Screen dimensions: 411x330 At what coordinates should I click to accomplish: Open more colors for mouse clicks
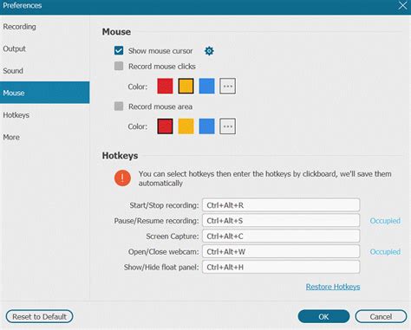coord(228,86)
